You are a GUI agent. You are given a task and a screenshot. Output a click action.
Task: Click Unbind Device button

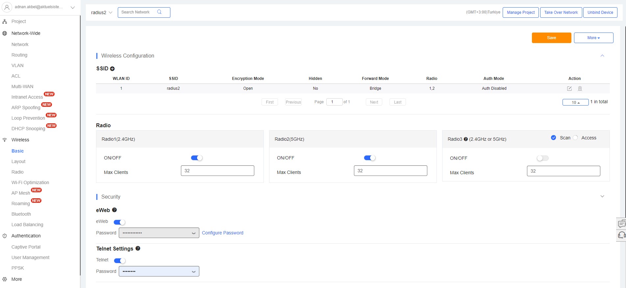(600, 12)
